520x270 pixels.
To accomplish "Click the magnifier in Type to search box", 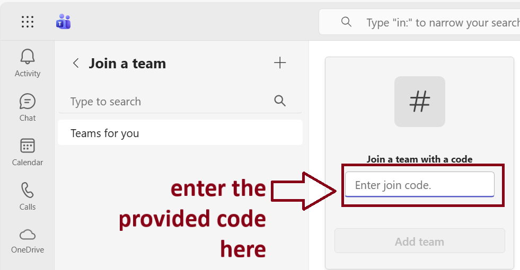I will coord(280,101).
